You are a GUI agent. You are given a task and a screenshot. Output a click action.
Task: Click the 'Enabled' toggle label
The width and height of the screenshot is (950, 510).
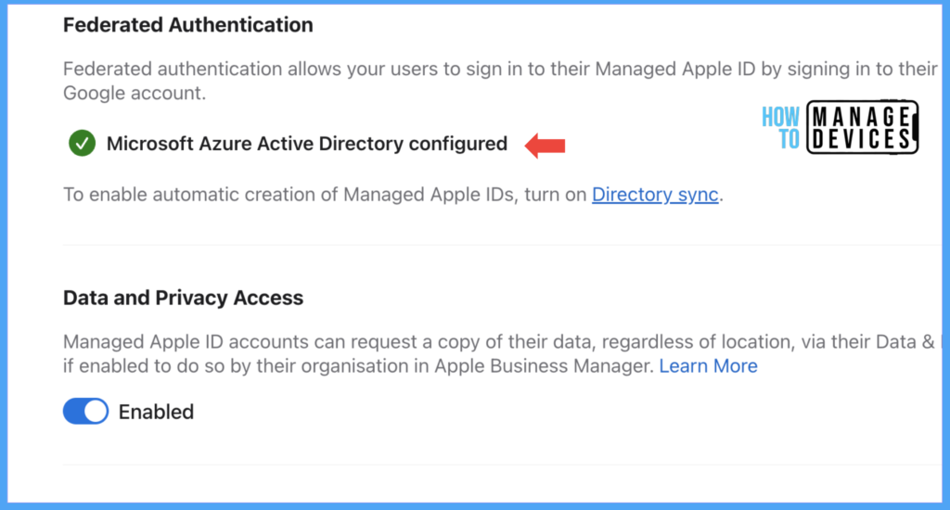coord(156,412)
